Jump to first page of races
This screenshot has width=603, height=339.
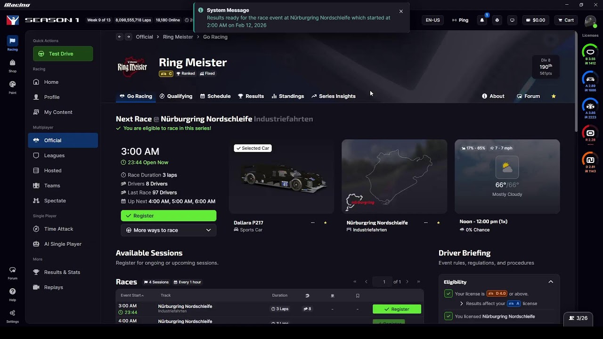pyautogui.click(x=355, y=282)
